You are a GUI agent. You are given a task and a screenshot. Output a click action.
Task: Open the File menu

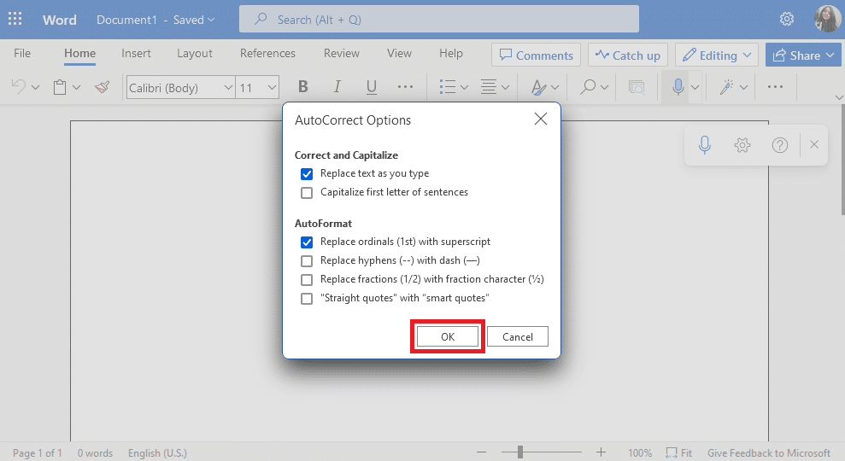[22, 53]
